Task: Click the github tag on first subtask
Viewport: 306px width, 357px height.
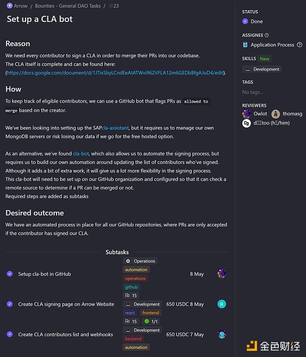Action: [x=131, y=287]
